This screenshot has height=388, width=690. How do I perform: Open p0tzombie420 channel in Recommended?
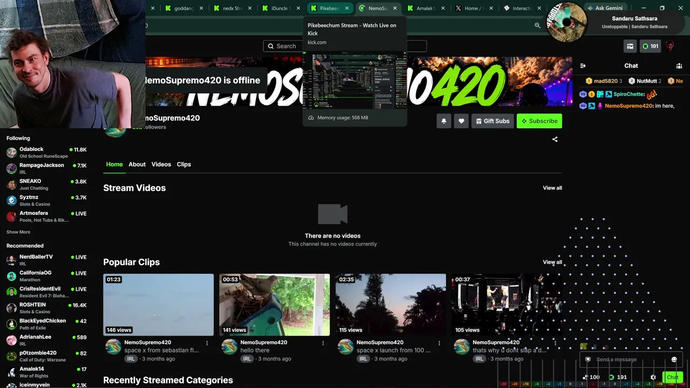point(46,356)
